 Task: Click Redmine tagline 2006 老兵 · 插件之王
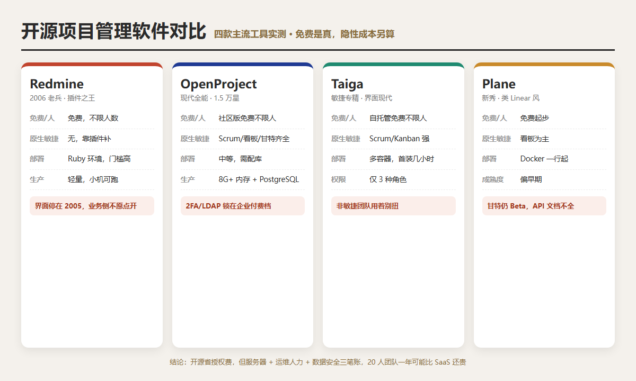tap(63, 98)
